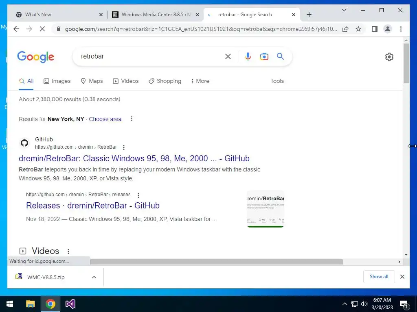
Task: Click Choose area link
Action: [x=105, y=119]
